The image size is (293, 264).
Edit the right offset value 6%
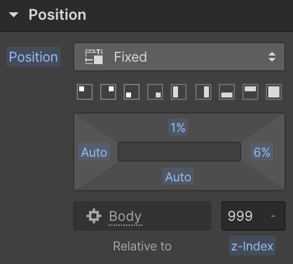pos(262,152)
